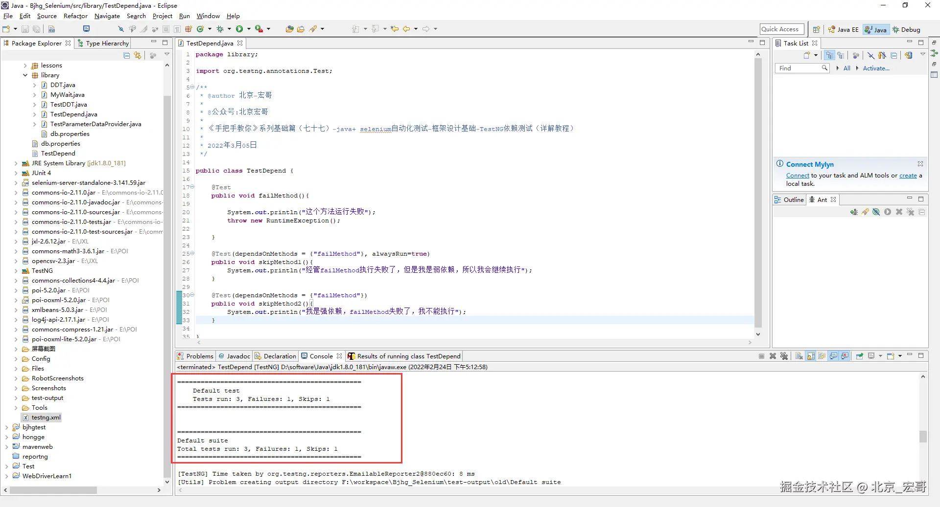Screen dimensions: 940x507
Task: Click the Back navigation arrow in toolbar
Action: tap(406, 29)
